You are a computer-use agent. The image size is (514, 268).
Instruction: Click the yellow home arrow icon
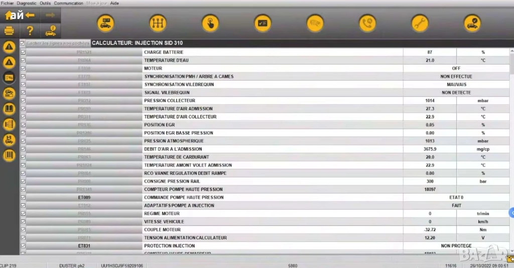pos(8,15)
